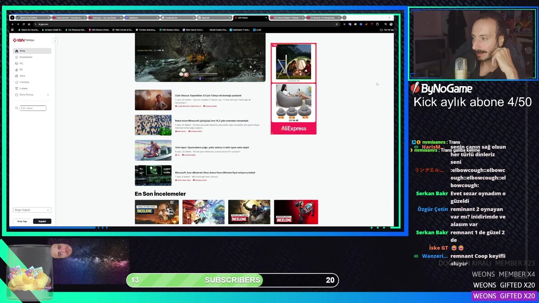539x303 pixels.
Task: Open the Lurkit bookmark
Action: 257,30
